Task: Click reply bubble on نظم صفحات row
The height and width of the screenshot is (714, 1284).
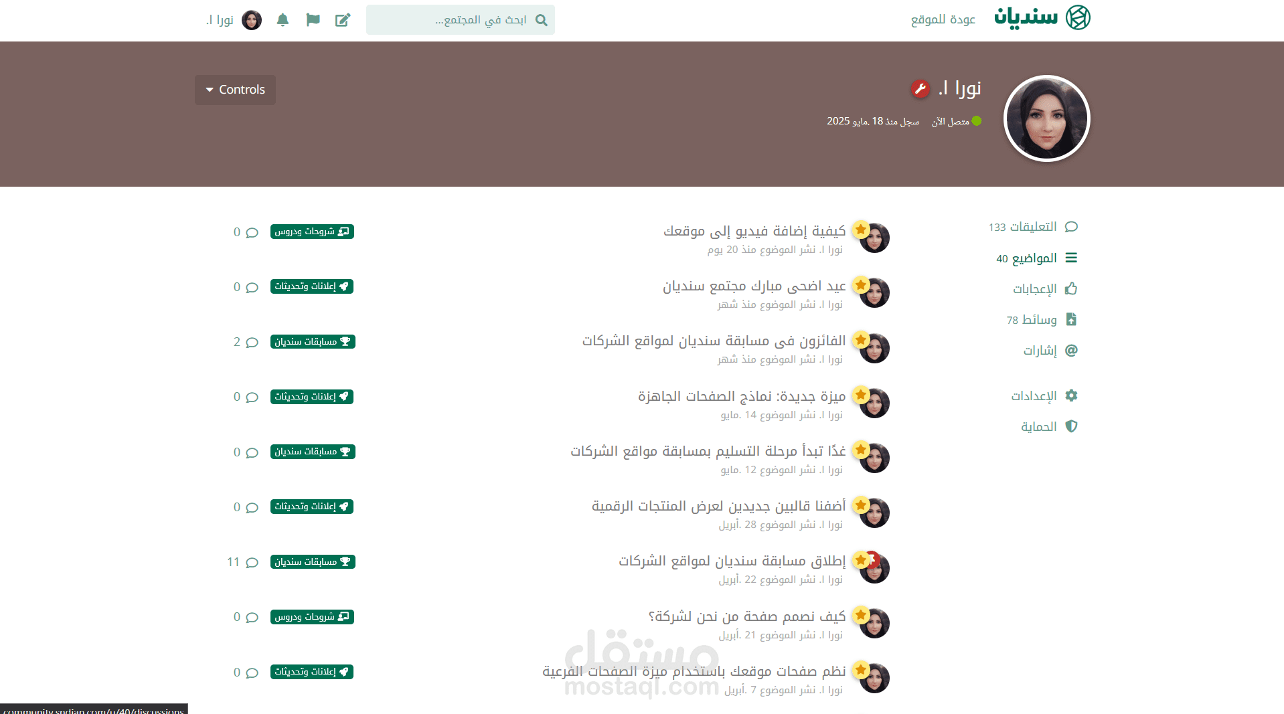Action: (x=246, y=673)
